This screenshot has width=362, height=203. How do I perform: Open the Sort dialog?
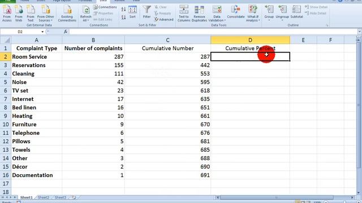[x=132, y=12]
